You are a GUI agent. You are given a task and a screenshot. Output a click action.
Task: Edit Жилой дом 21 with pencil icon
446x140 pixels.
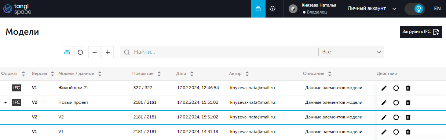[x=384, y=88]
